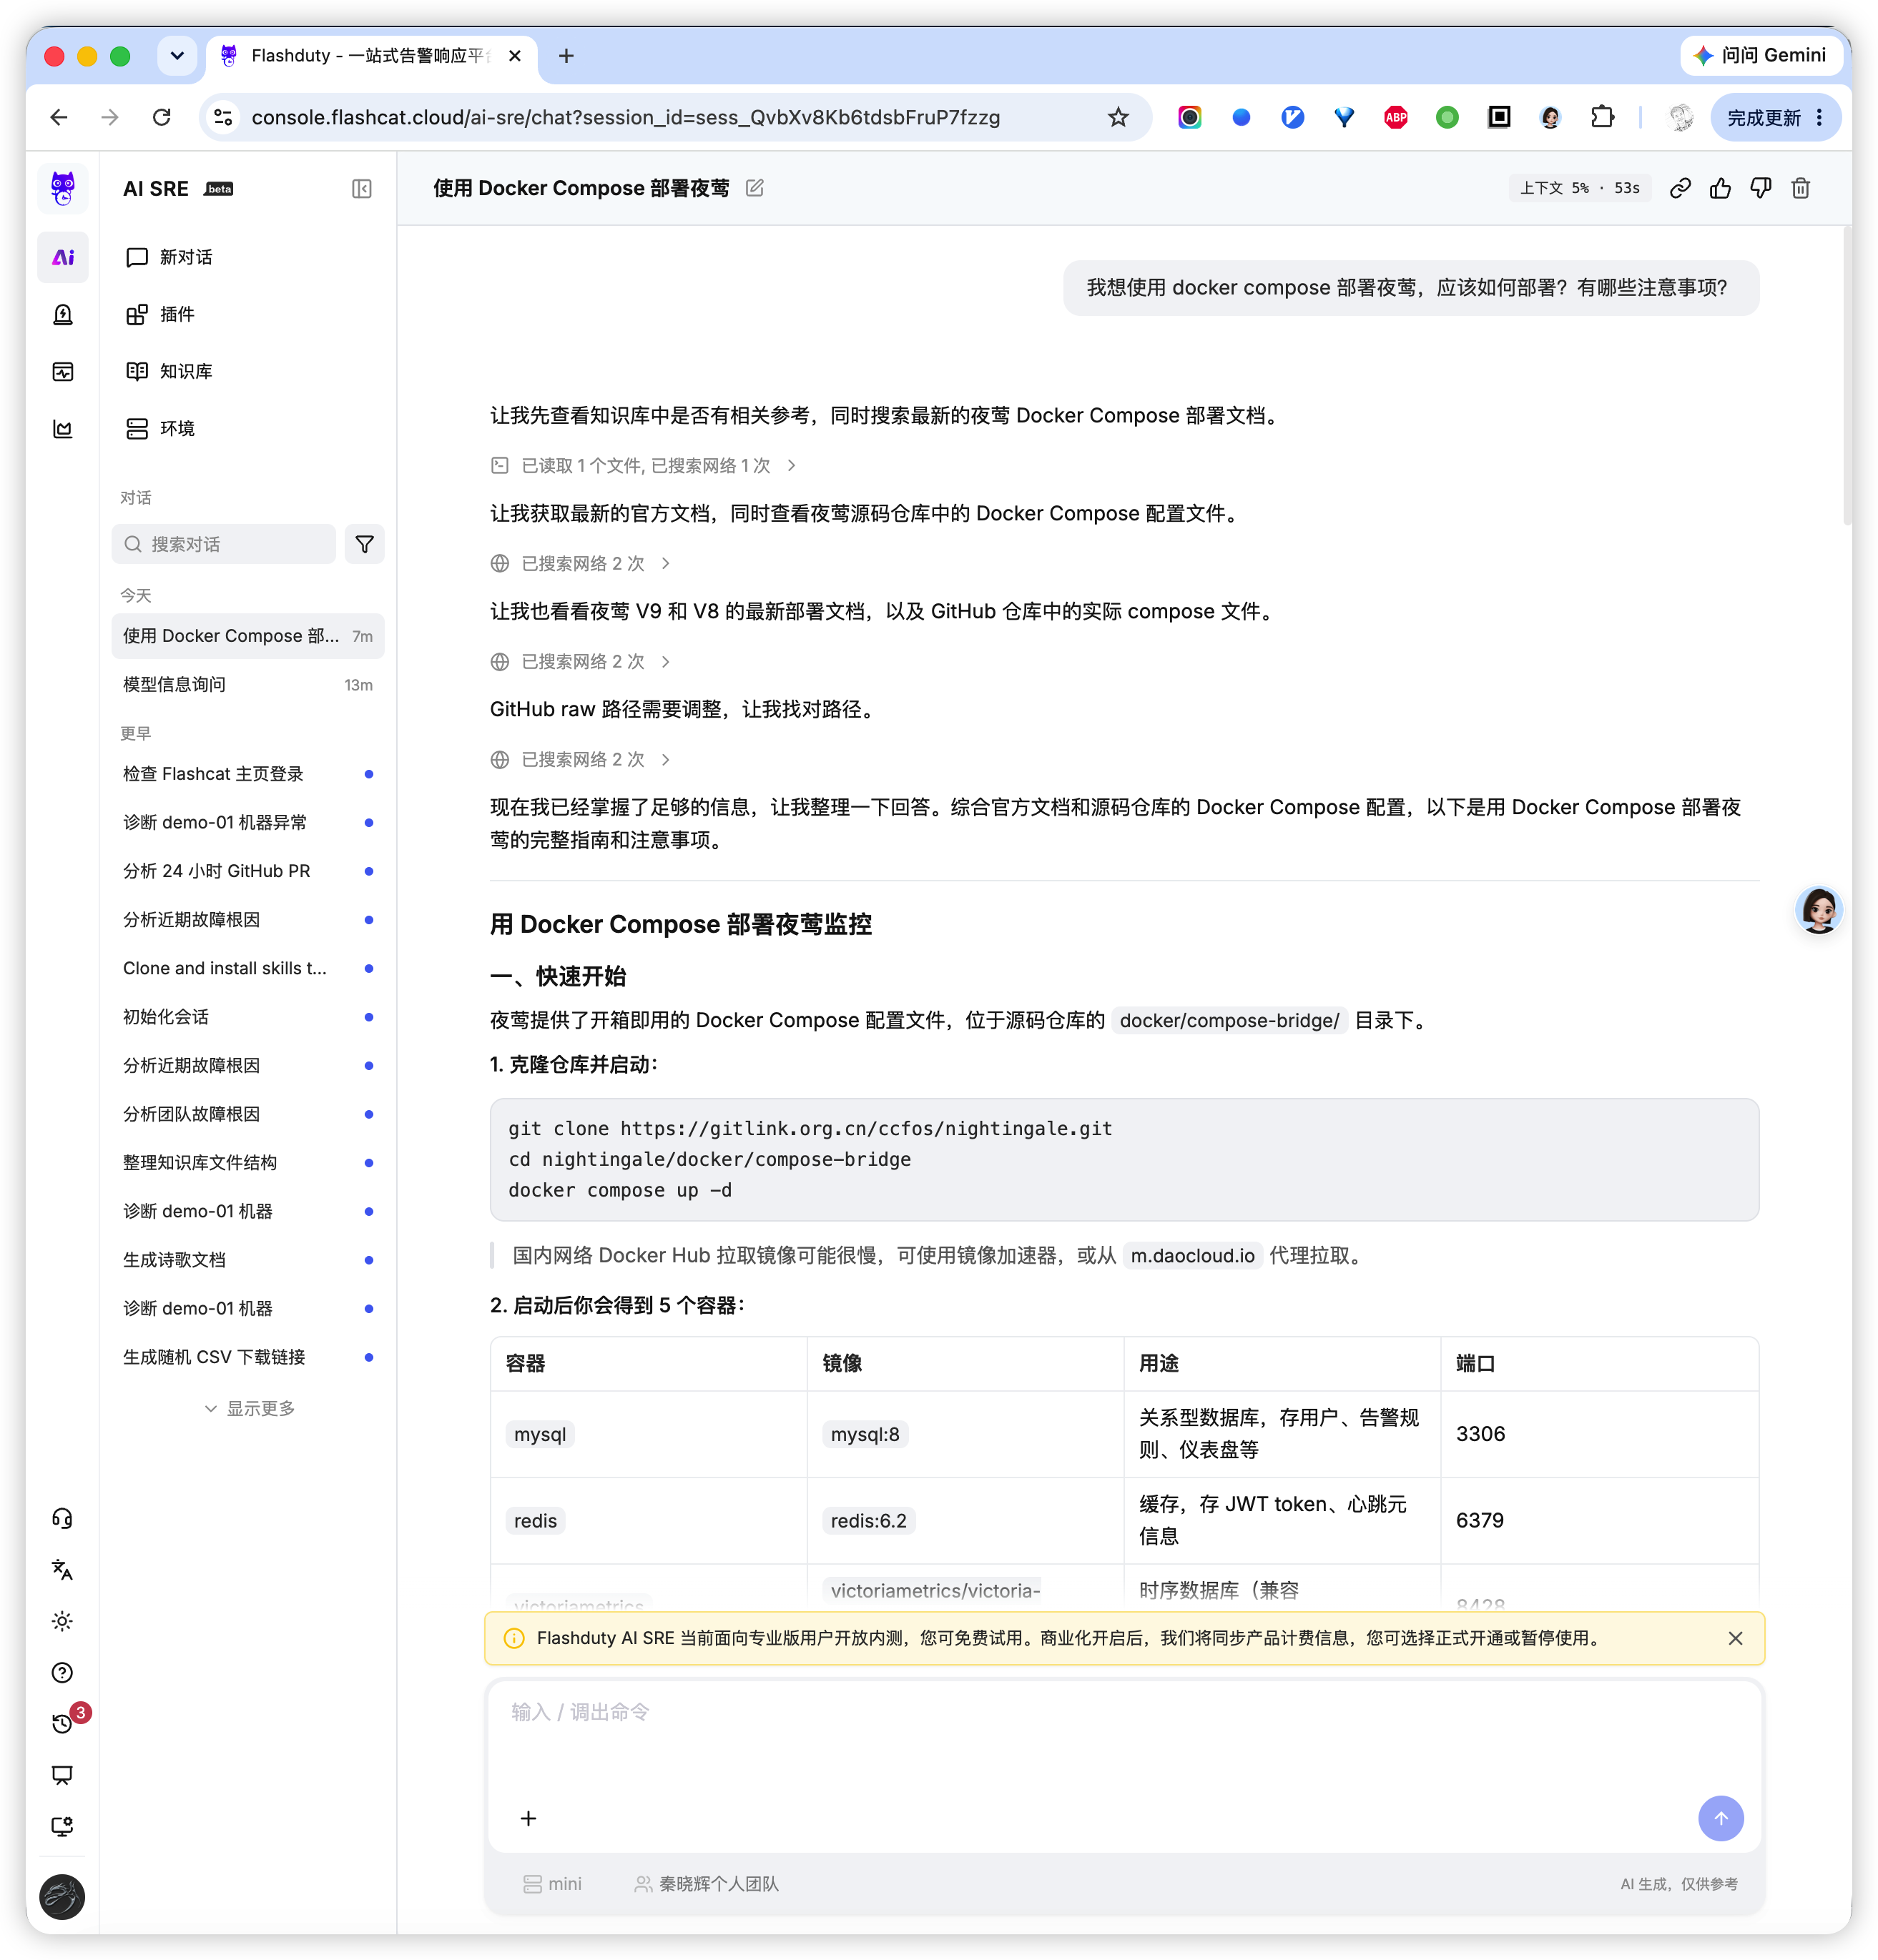The height and width of the screenshot is (1960, 1878).
Task: Open the '插件' plugins menu item
Action: tap(248, 315)
